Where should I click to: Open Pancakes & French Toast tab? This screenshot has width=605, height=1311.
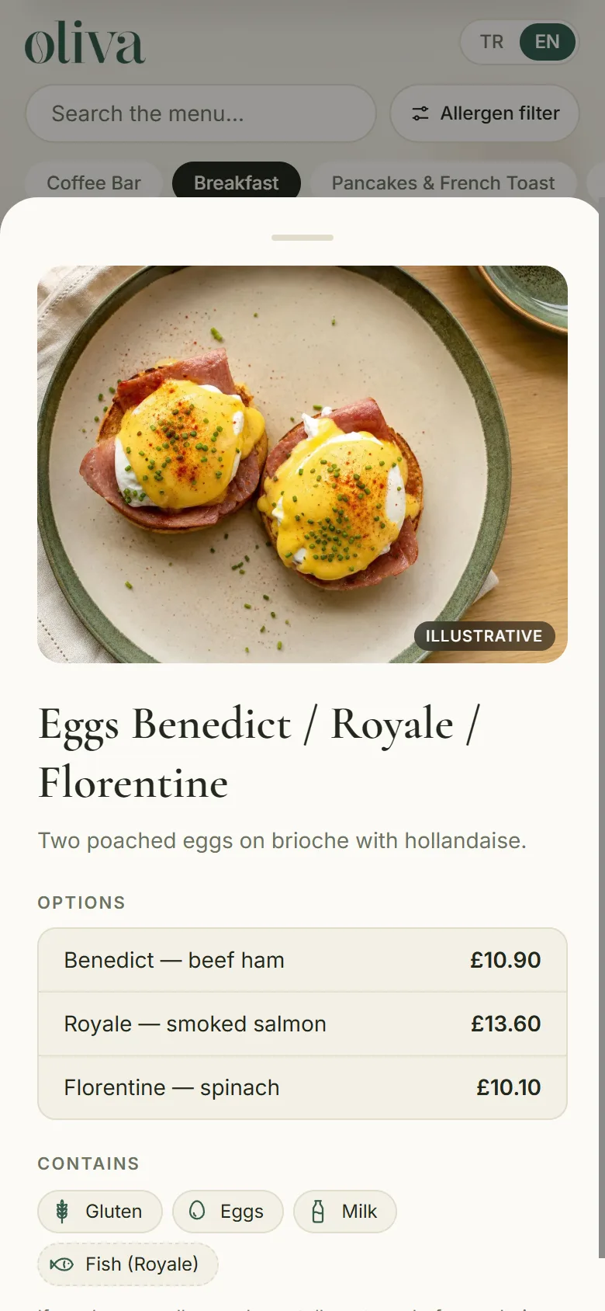(443, 183)
